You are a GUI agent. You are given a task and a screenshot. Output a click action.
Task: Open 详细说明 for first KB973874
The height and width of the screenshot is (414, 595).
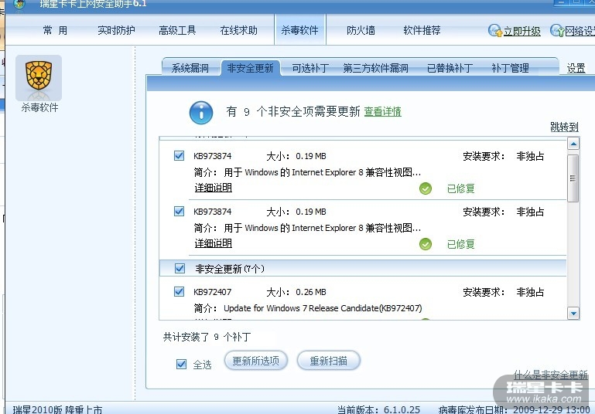214,188
